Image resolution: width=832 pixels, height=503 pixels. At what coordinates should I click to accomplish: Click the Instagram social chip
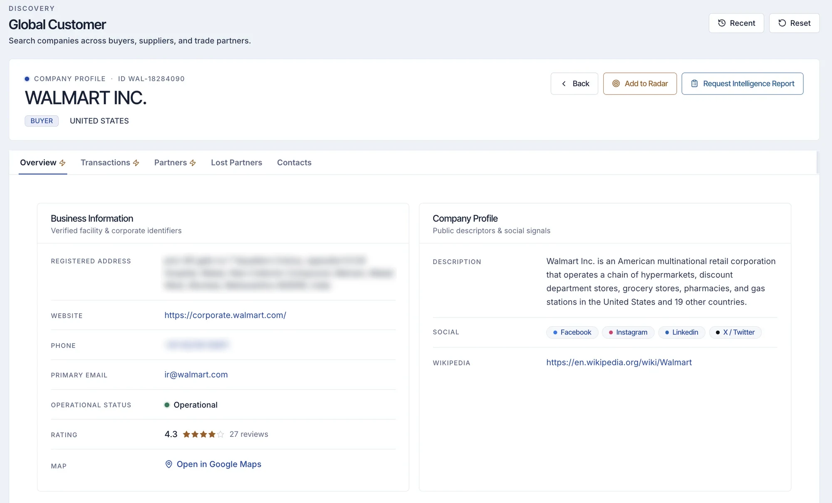pos(628,332)
